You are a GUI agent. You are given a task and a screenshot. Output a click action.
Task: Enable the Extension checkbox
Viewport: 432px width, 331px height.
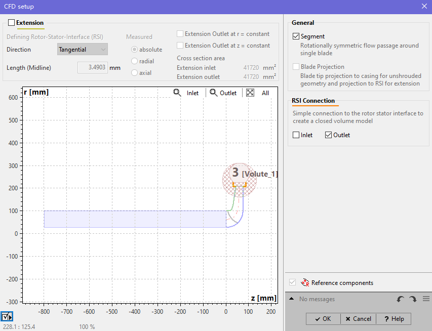(11, 23)
